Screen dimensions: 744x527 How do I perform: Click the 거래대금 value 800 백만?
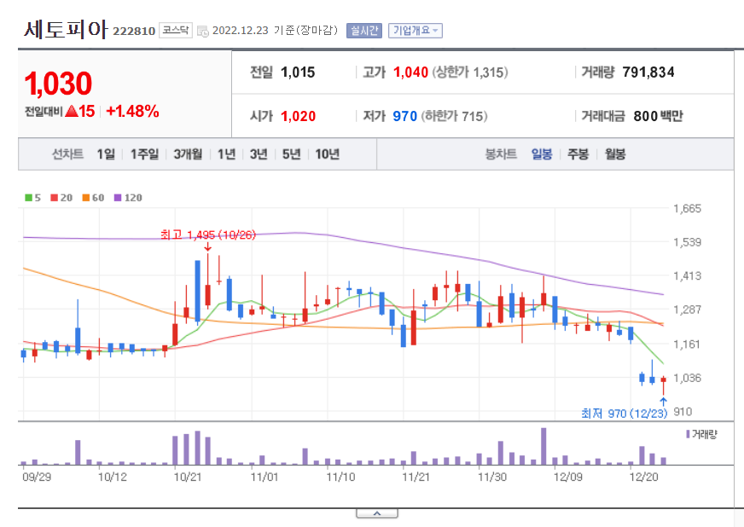658,116
